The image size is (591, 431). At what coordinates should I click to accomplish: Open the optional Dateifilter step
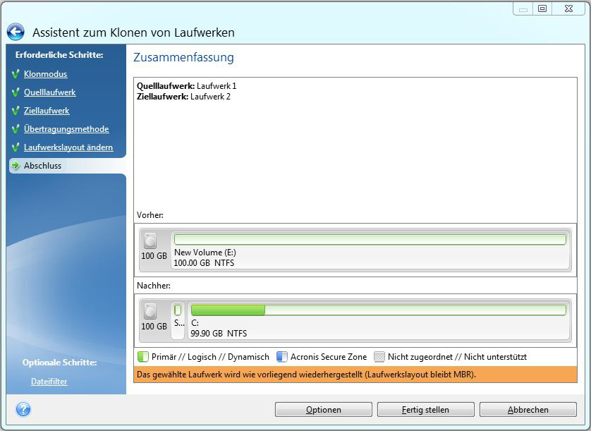pyautogui.click(x=49, y=382)
